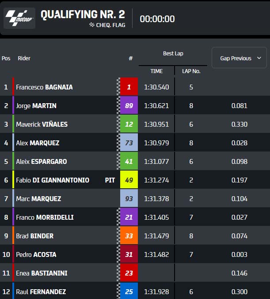270x299 pixels.
Task: Click the light blue number 93 badge
Action: [129, 198]
